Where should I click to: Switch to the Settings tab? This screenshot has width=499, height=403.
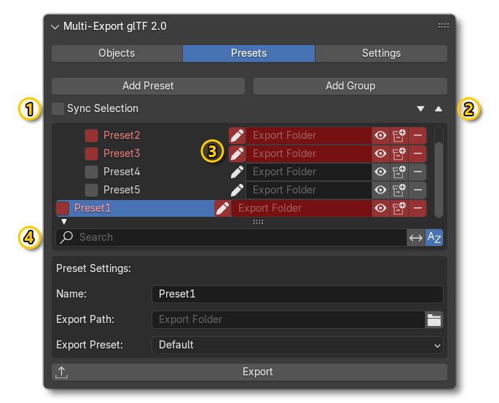coord(381,53)
